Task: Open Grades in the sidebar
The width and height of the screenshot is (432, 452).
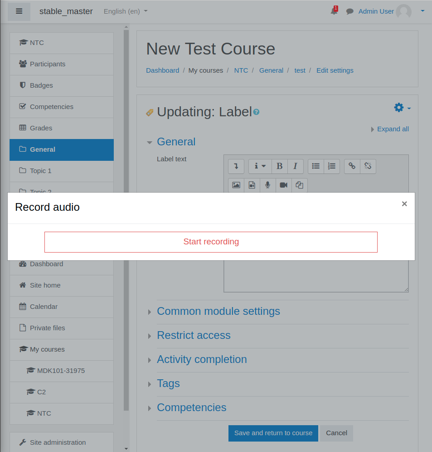Action: click(x=62, y=128)
